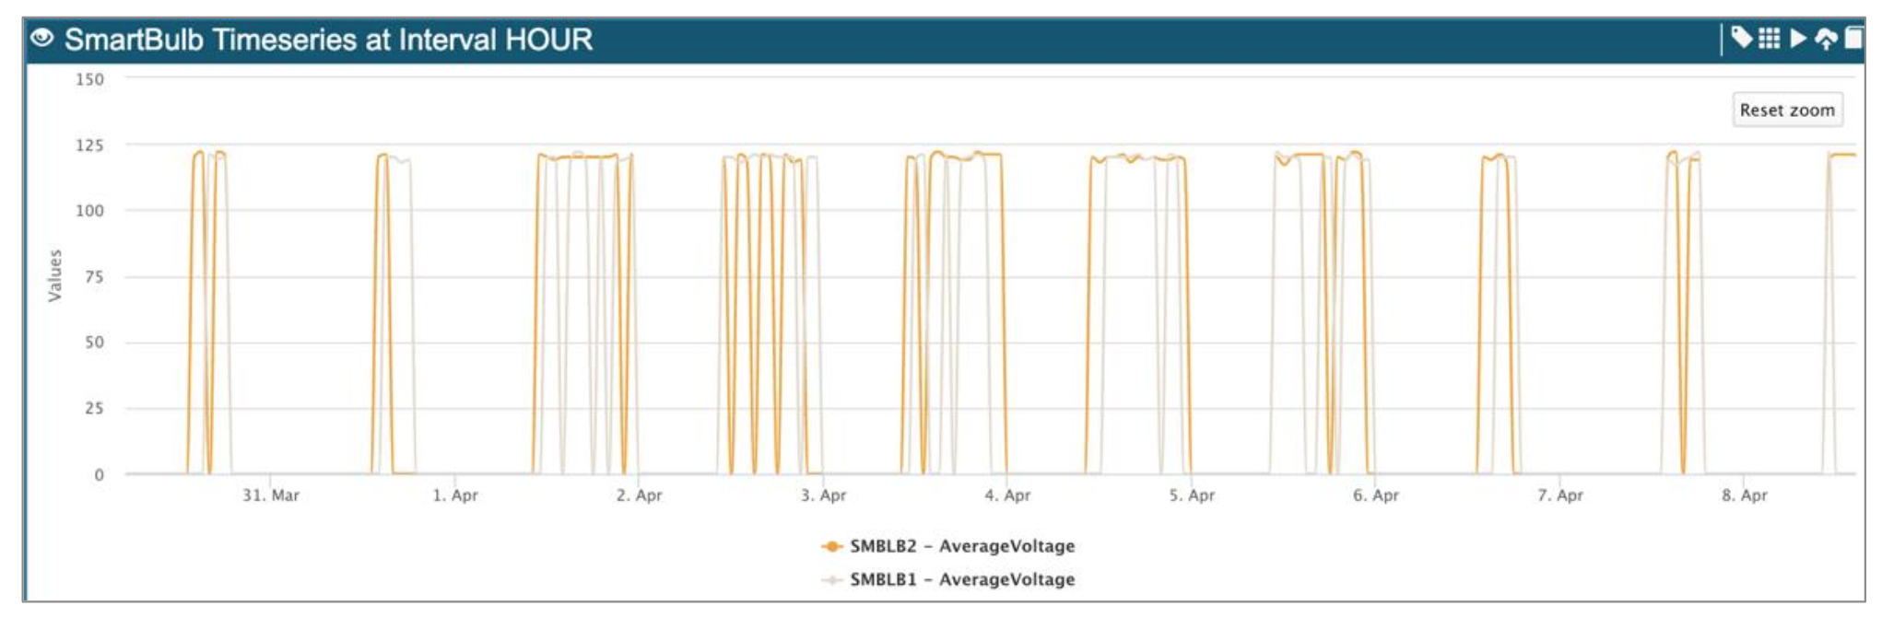Click the 31. Mar x-axis label
Screen dimensions: 1882x617
point(270,495)
